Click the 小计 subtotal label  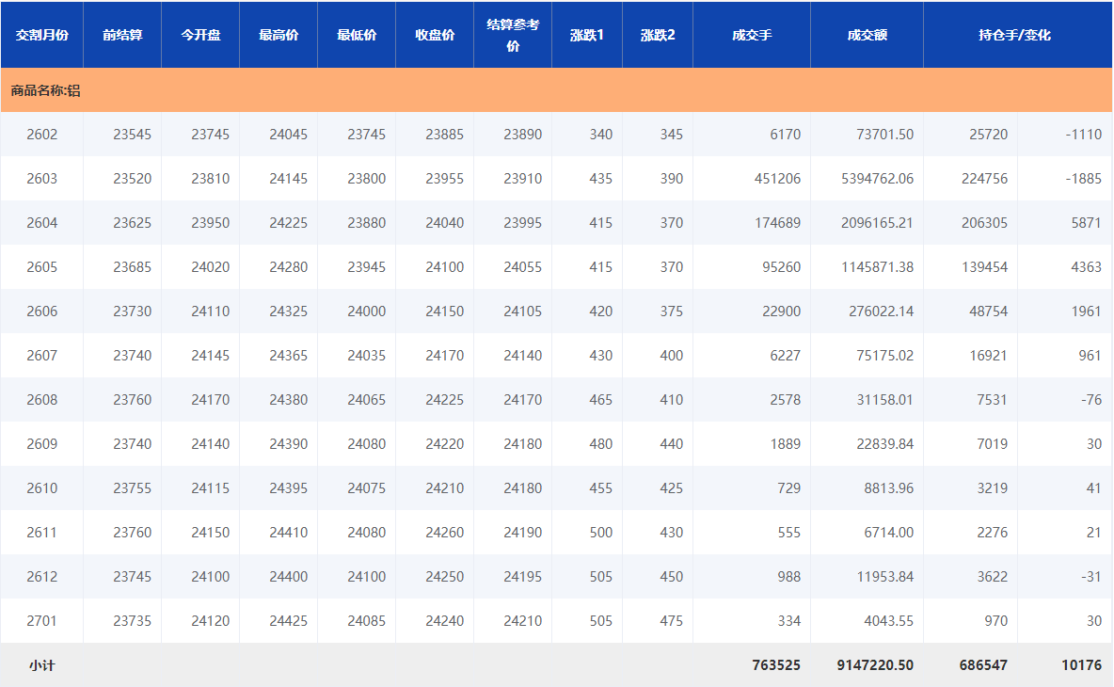coord(41,665)
